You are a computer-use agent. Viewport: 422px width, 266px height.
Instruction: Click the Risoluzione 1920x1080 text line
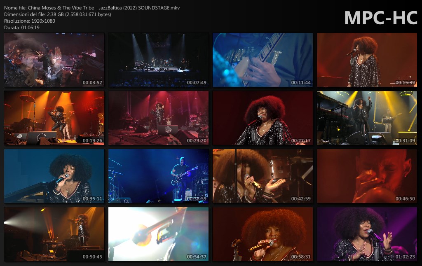click(30, 21)
